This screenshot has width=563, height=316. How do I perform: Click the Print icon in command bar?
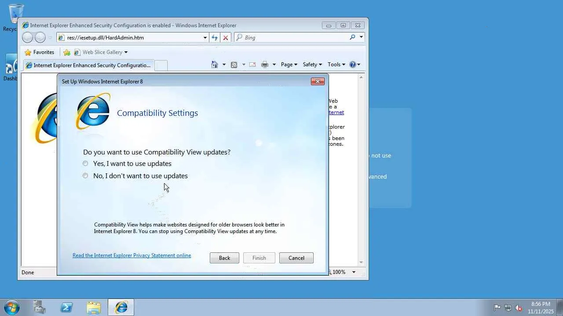coord(265,65)
